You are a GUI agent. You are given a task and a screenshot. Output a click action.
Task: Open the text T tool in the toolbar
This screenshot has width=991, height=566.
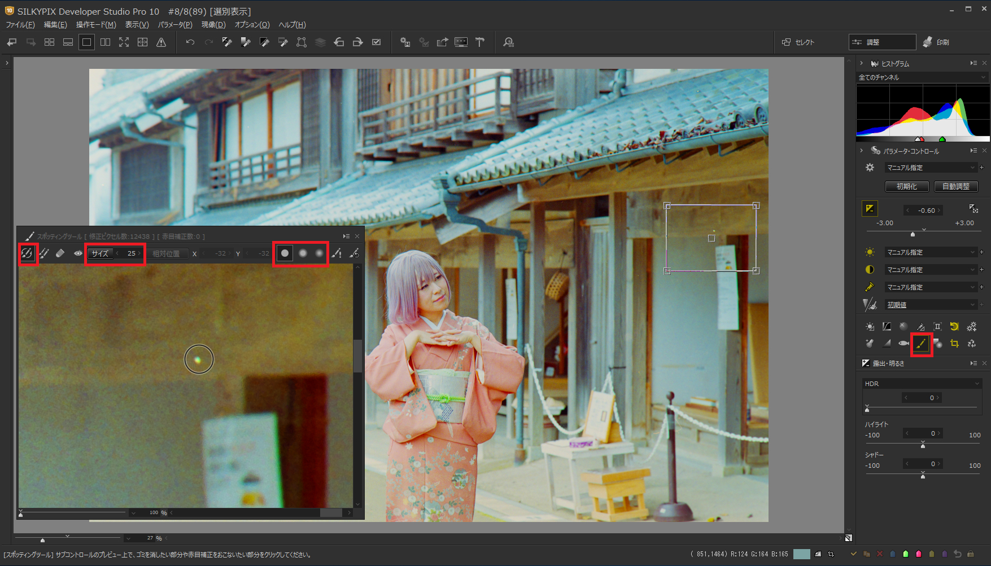click(480, 42)
